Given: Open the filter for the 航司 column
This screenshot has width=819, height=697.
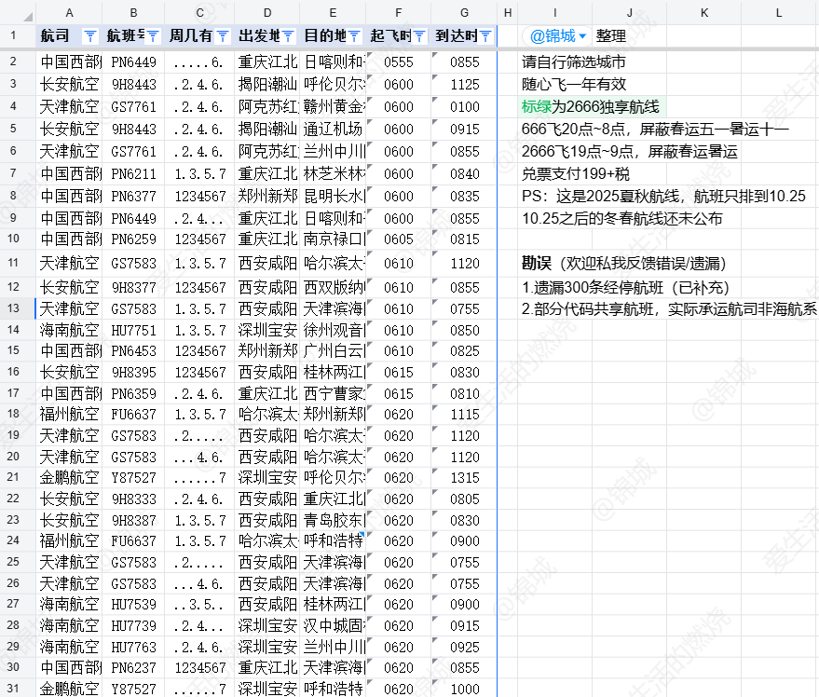Looking at the screenshot, I should (90, 36).
